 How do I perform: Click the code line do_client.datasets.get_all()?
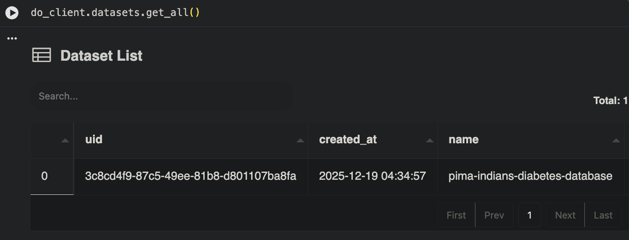click(x=115, y=12)
